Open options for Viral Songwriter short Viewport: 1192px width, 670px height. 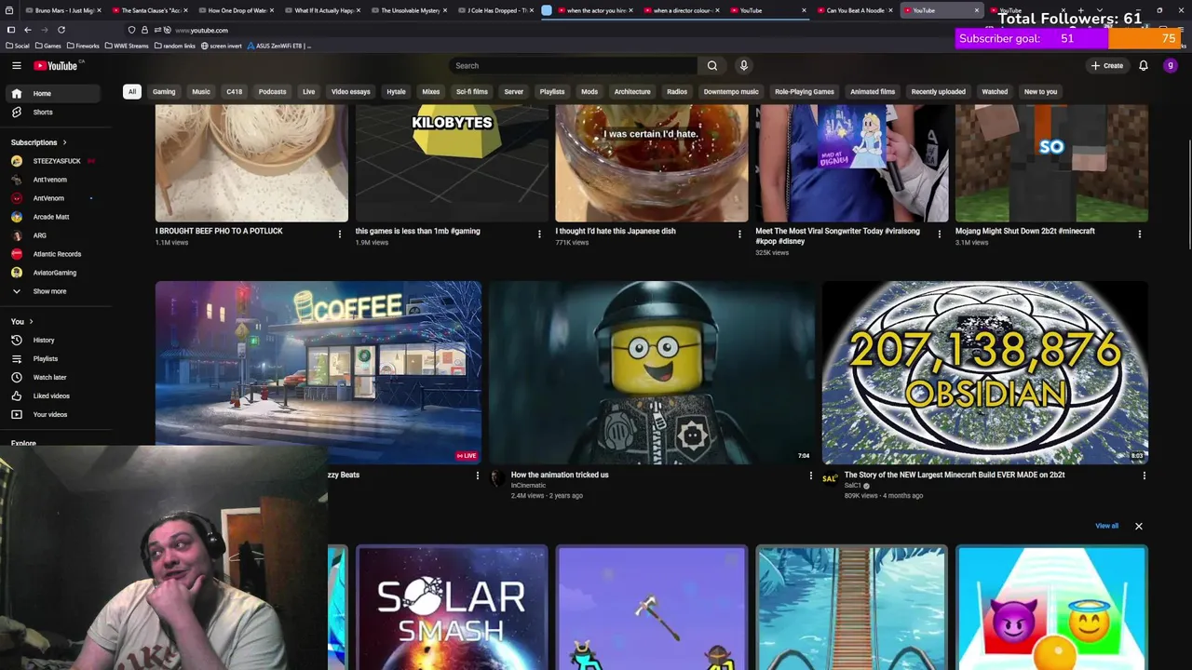coord(939,234)
